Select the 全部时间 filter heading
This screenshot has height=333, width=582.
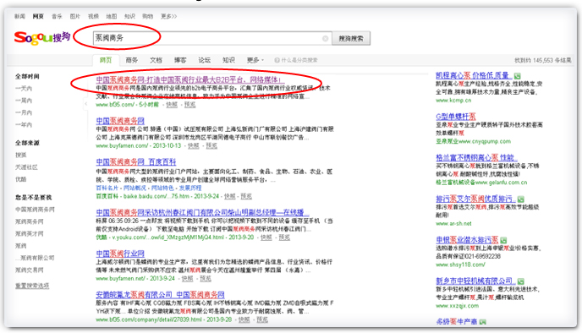[27, 76]
